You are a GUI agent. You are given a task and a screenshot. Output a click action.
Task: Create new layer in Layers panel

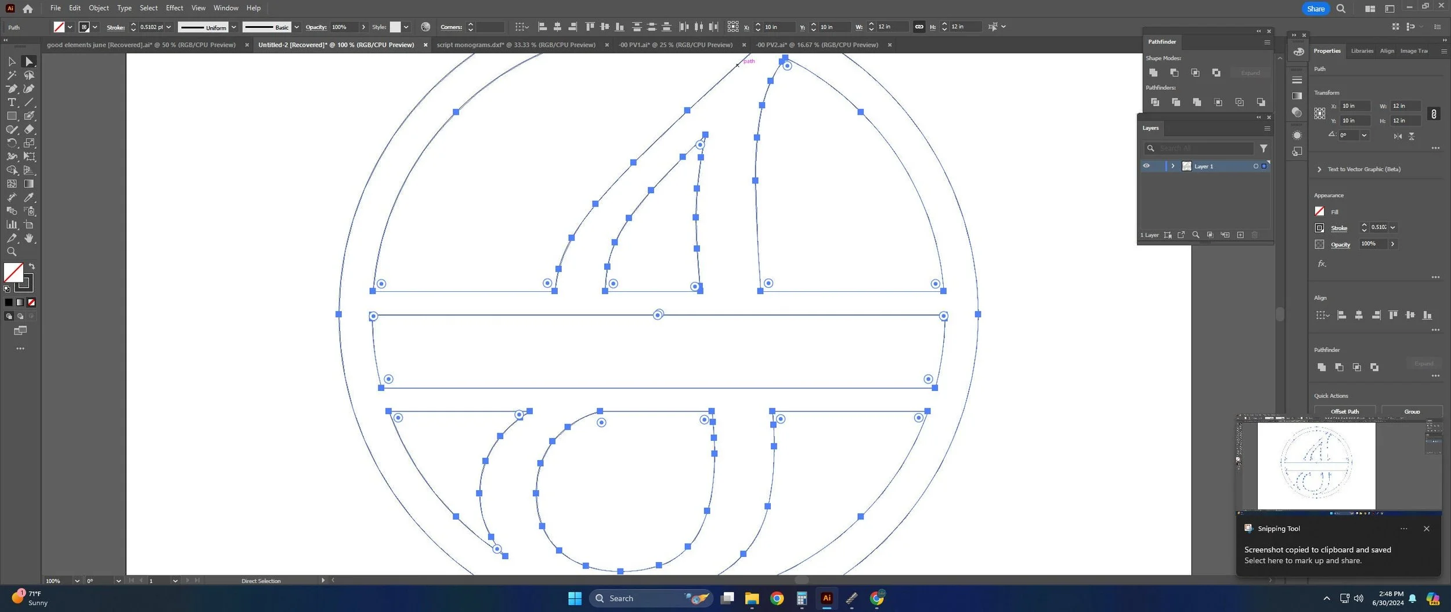coord(1240,235)
